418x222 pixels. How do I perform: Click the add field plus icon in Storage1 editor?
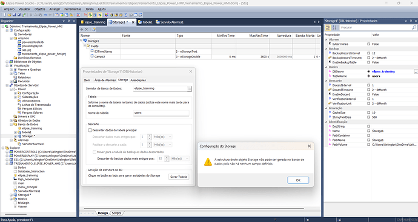82,29
